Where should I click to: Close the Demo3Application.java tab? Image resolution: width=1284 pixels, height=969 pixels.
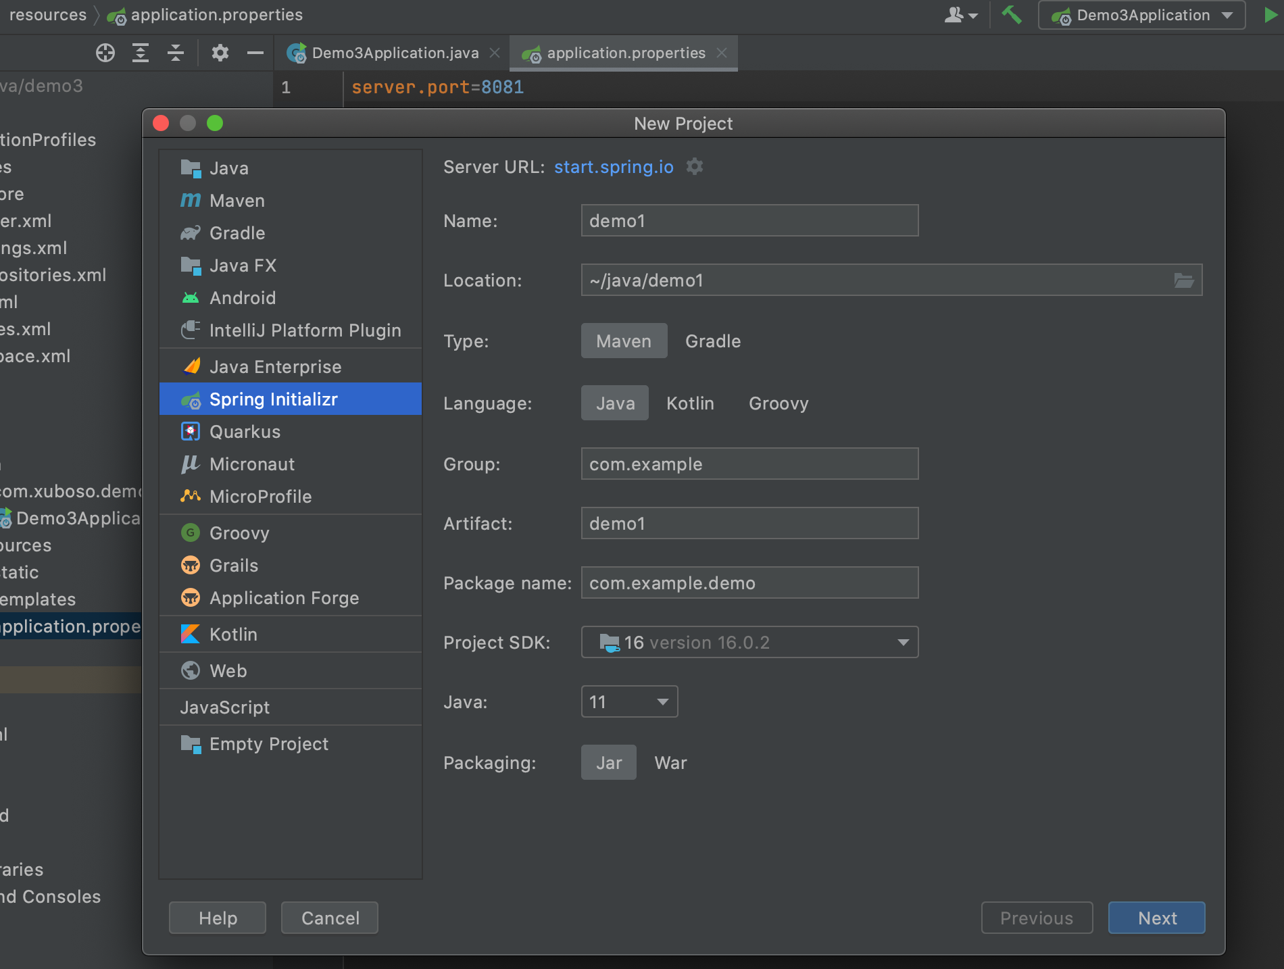[x=495, y=53]
